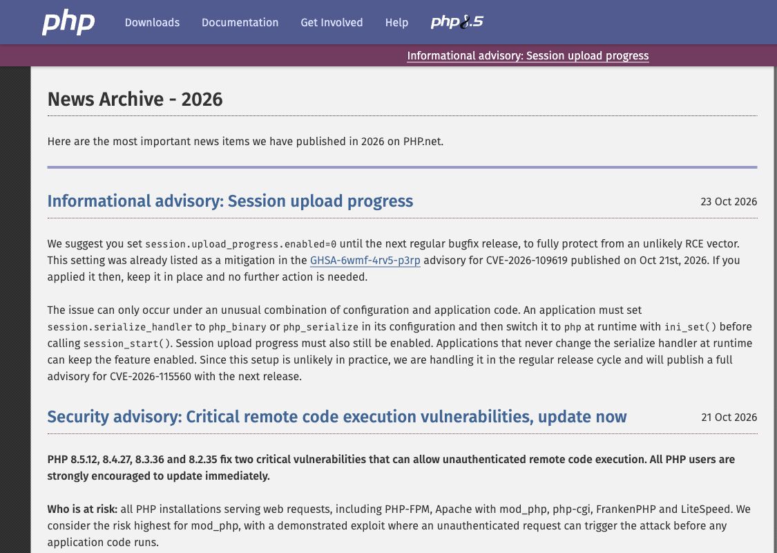
Task: Select the date 23 Oct 2026
Action: tap(729, 201)
